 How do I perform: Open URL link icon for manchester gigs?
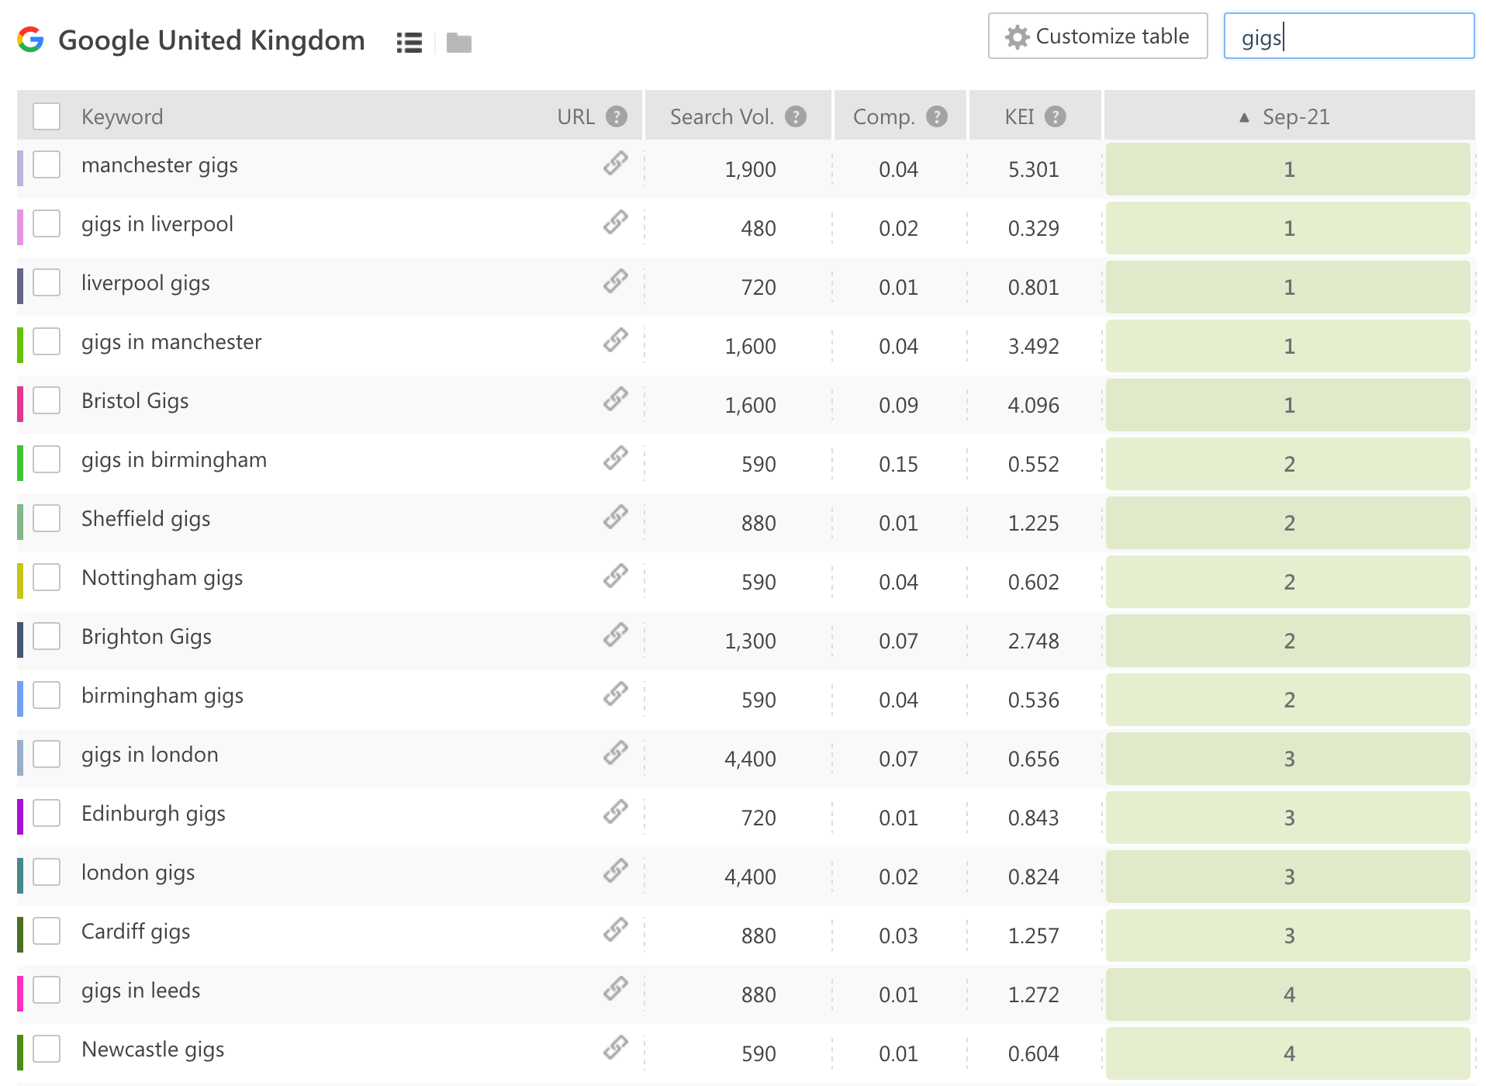(x=616, y=164)
